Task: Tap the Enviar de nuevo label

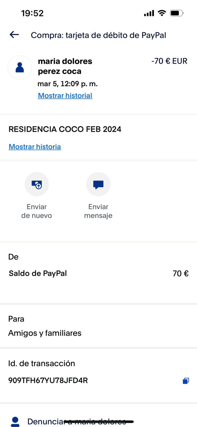Action: 37,211
